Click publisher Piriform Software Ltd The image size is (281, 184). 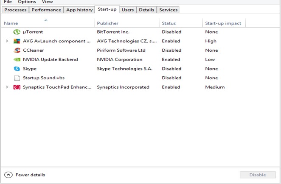click(121, 50)
